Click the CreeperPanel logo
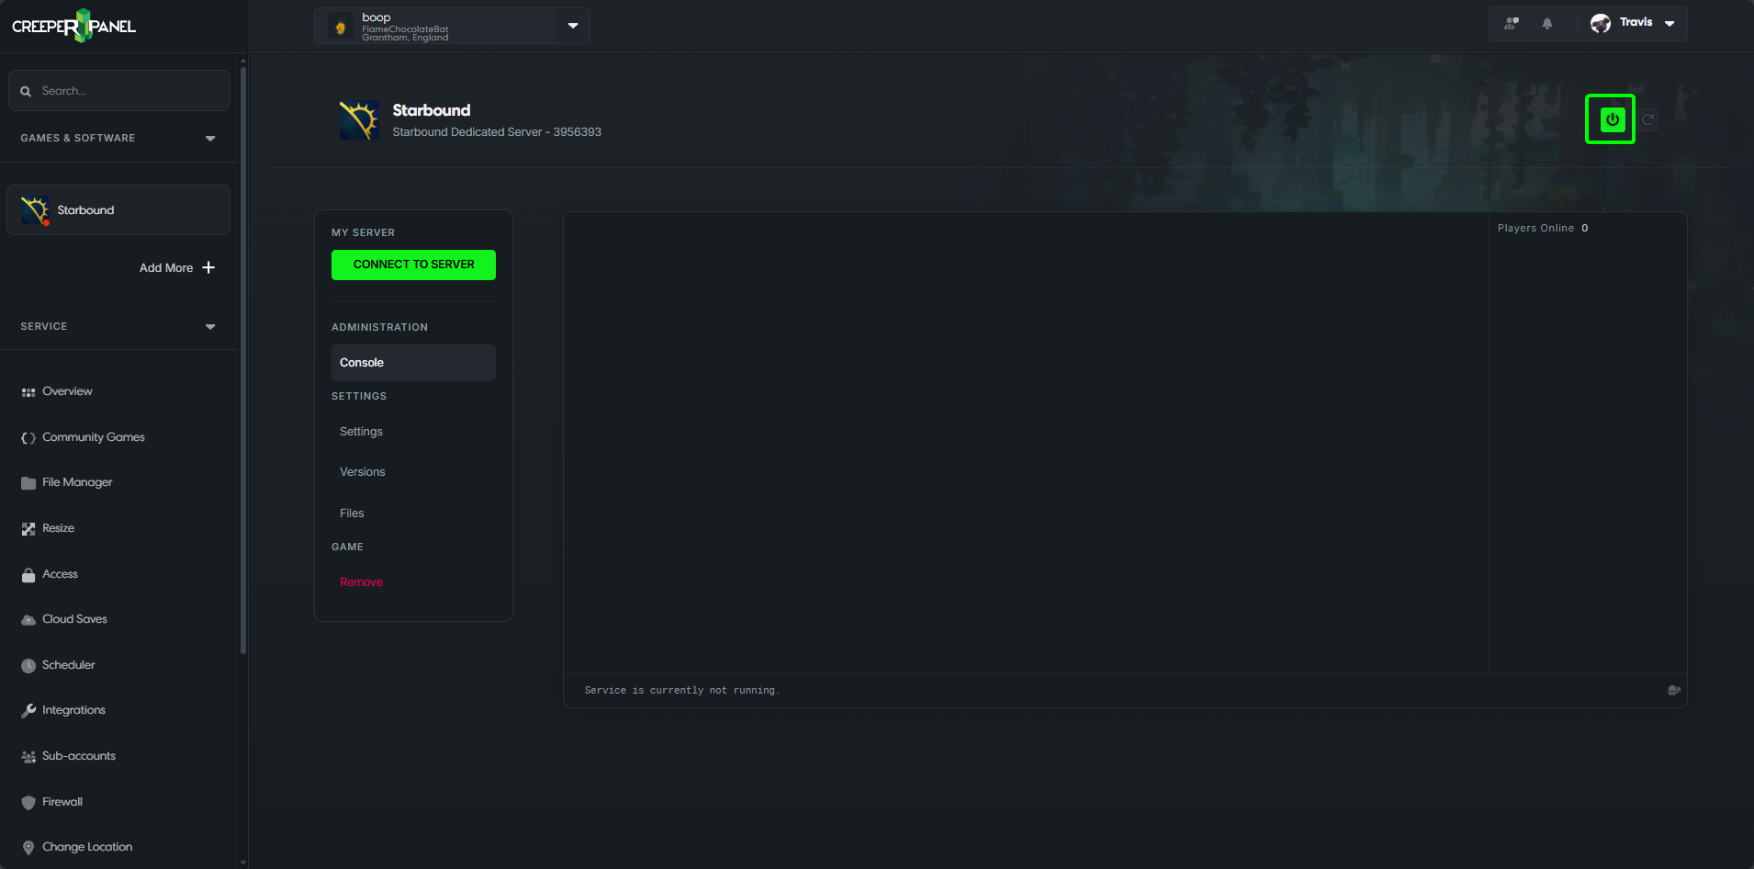This screenshot has width=1754, height=869. tap(73, 26)
